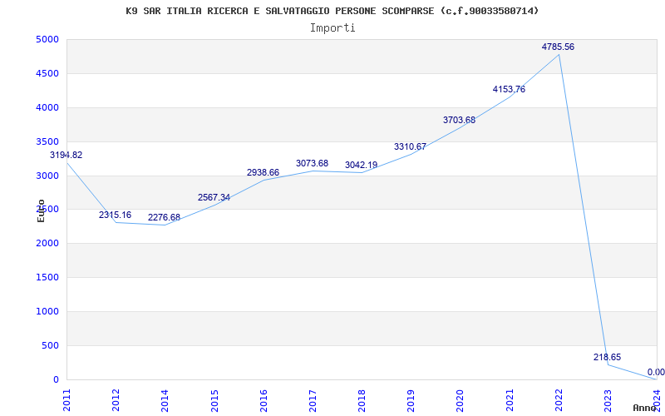Select the 3194.82 data label
Screen dimensions: 665x416
coord(66,155)
